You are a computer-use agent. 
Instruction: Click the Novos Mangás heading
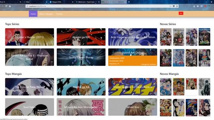(169, 74)
